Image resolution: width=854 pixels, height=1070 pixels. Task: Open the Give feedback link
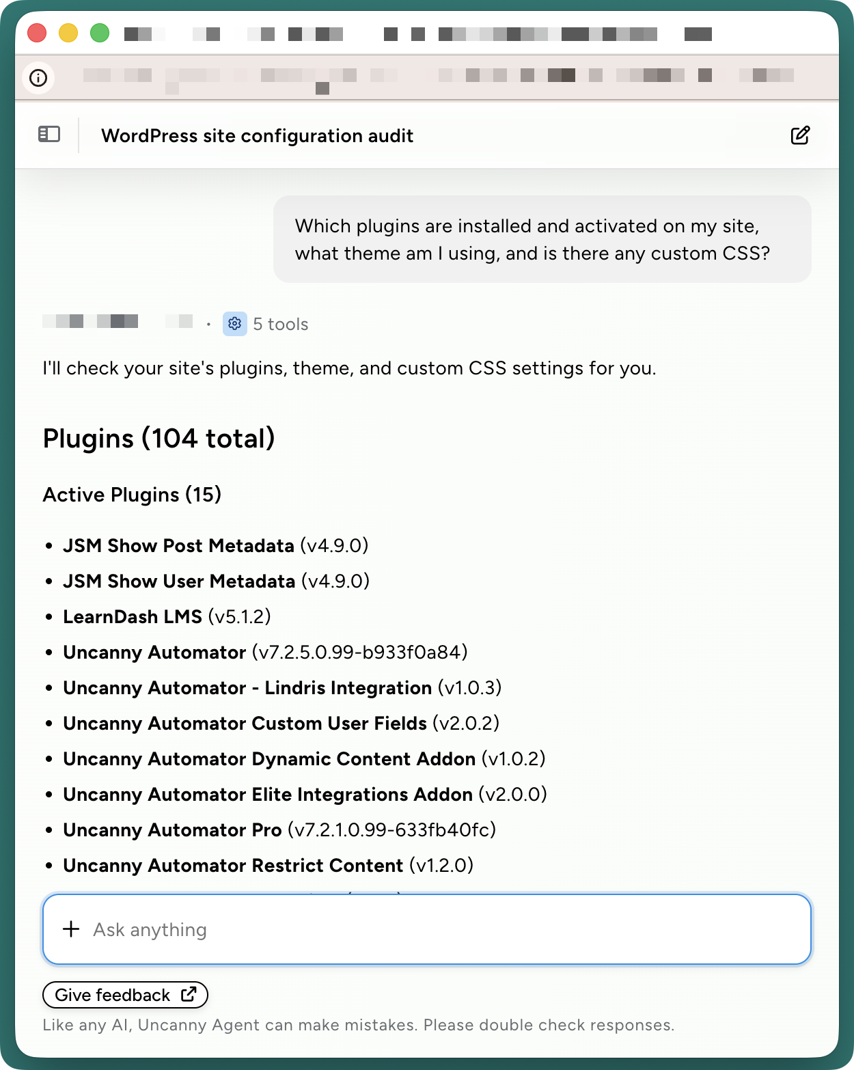(125, 995)
